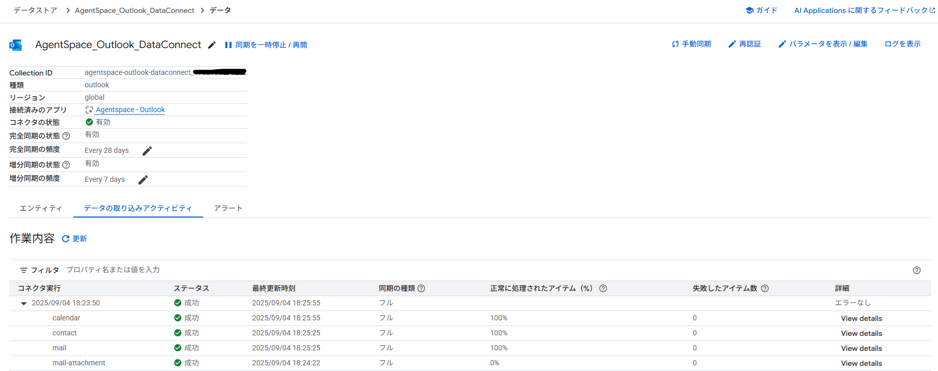Click the pencil icon beside the data store name
This screenshot has height=371, width=938.
[x=211, y=45]
